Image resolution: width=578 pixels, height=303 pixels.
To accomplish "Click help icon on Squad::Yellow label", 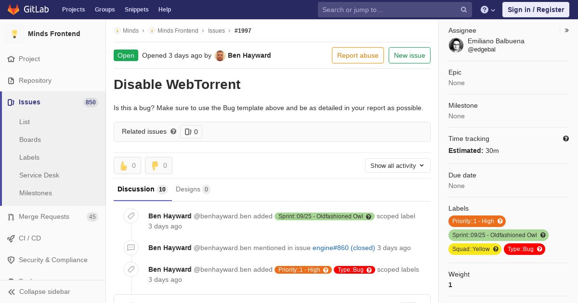I will [496, 249].
